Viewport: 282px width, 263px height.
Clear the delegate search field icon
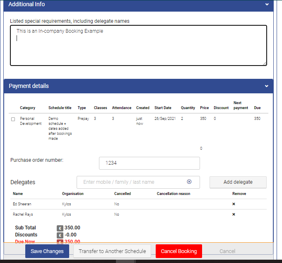pyautogui.click(x=189, y=182)
